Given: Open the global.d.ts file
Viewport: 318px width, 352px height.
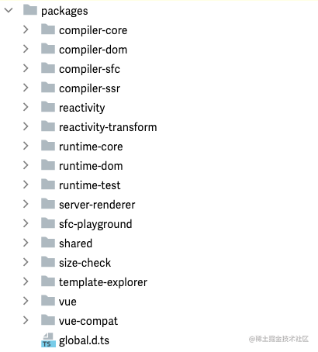Looking at the screenshot, I should pyautogui.click(x=84, y=340).
